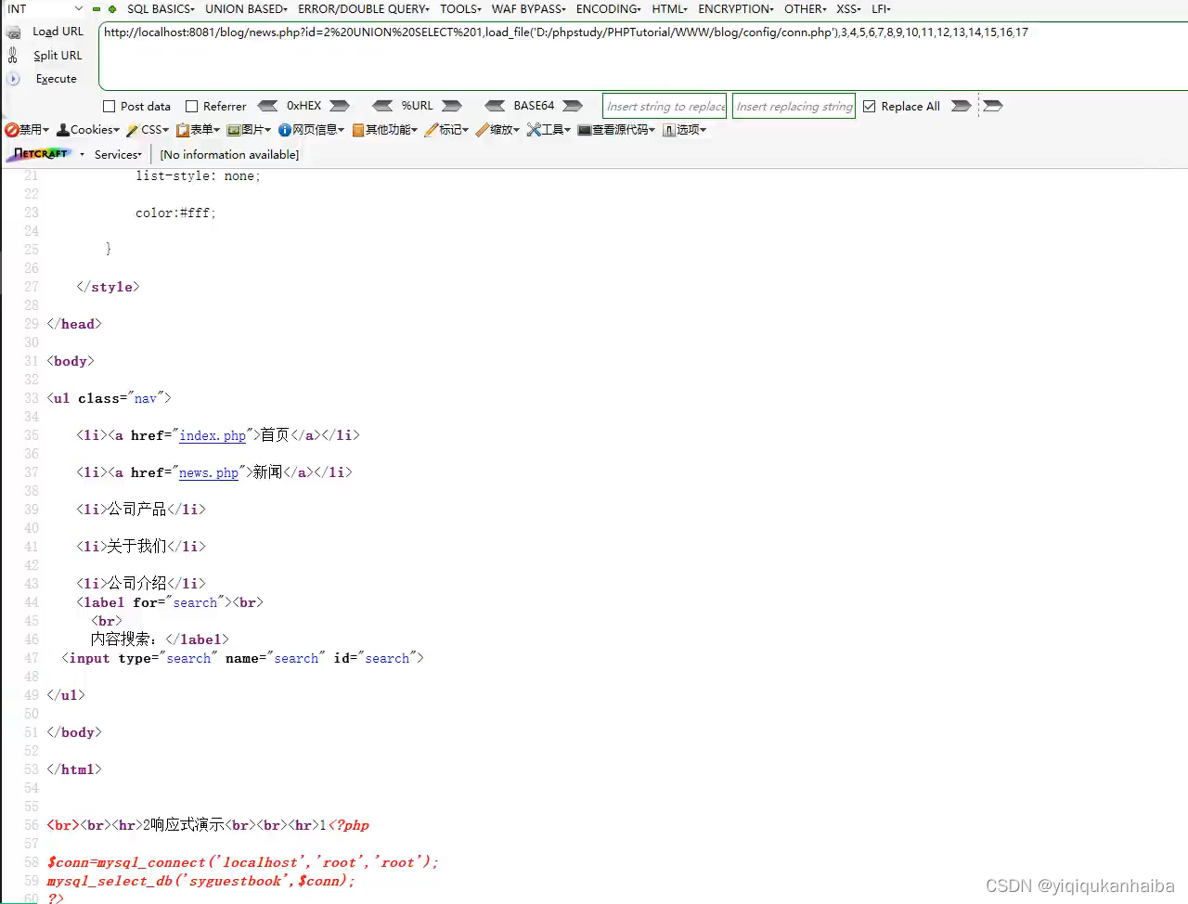The image size is (1188, 904).
Task: Open the HTML menu
Action: click(x=669, y=9)
